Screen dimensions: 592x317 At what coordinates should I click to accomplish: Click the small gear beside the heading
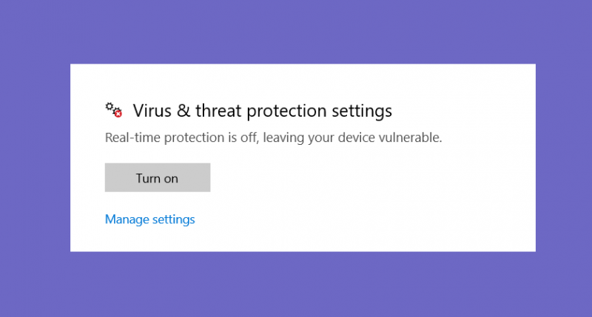pyautogui.click(x=110, y=106)
